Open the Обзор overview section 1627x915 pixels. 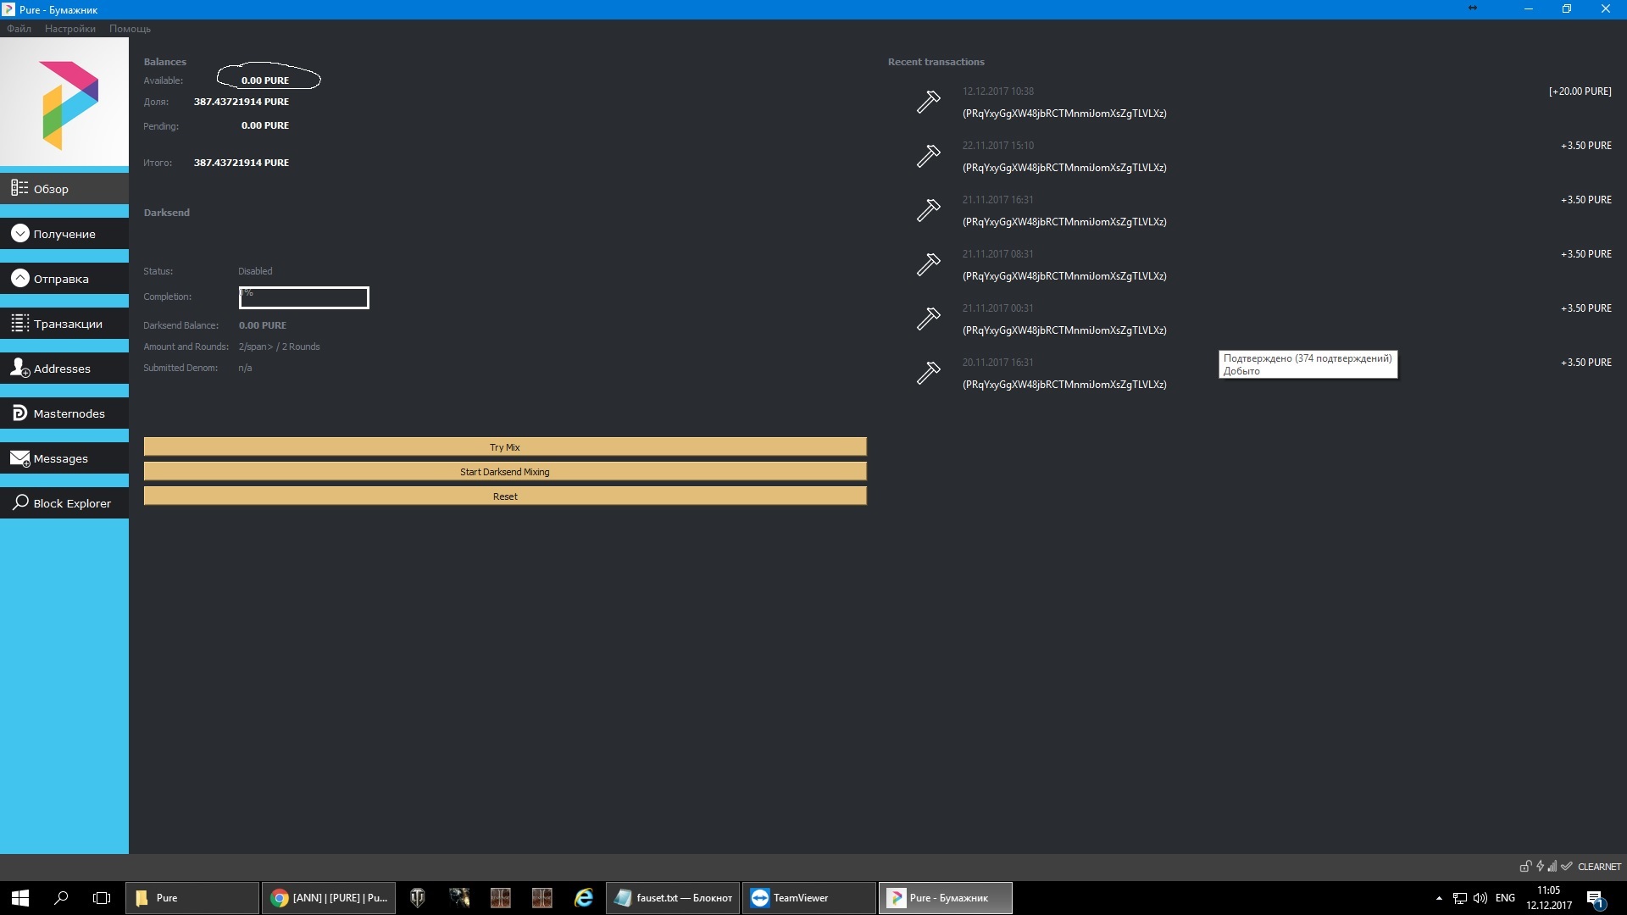tap(64, 188)
